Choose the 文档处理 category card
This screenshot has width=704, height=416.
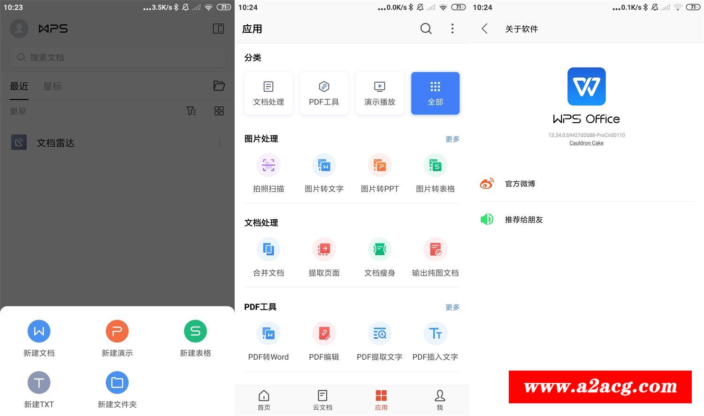[x=268, y=93]
